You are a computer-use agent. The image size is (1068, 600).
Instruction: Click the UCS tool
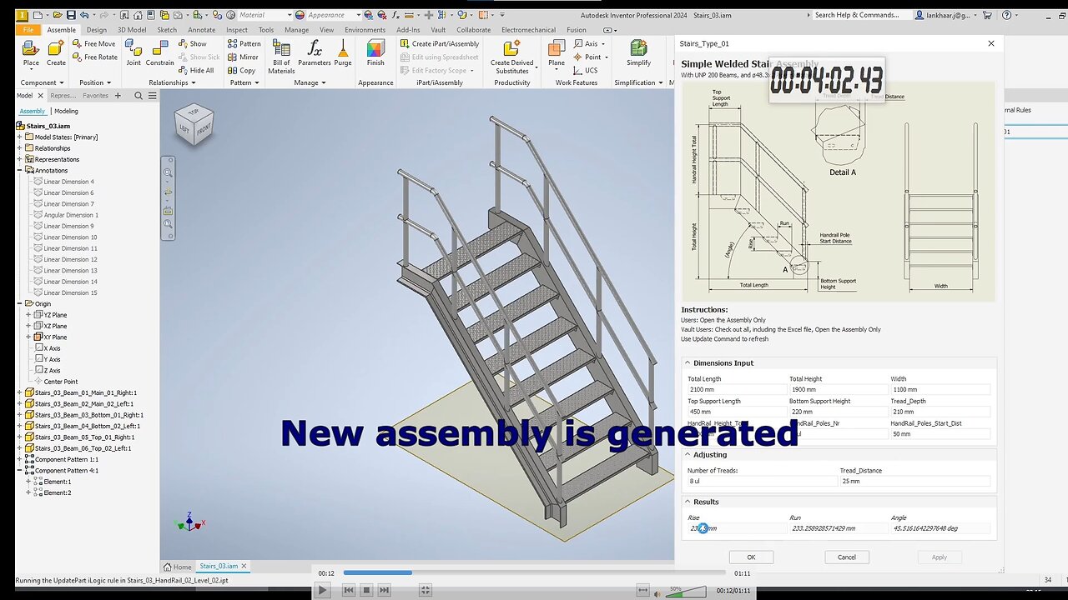[586, 70]
